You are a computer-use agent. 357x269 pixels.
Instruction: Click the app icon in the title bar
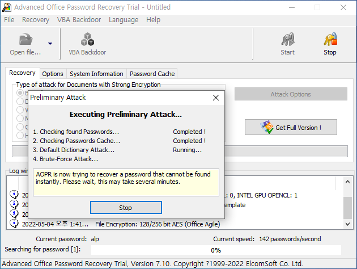tap(7, 7)
